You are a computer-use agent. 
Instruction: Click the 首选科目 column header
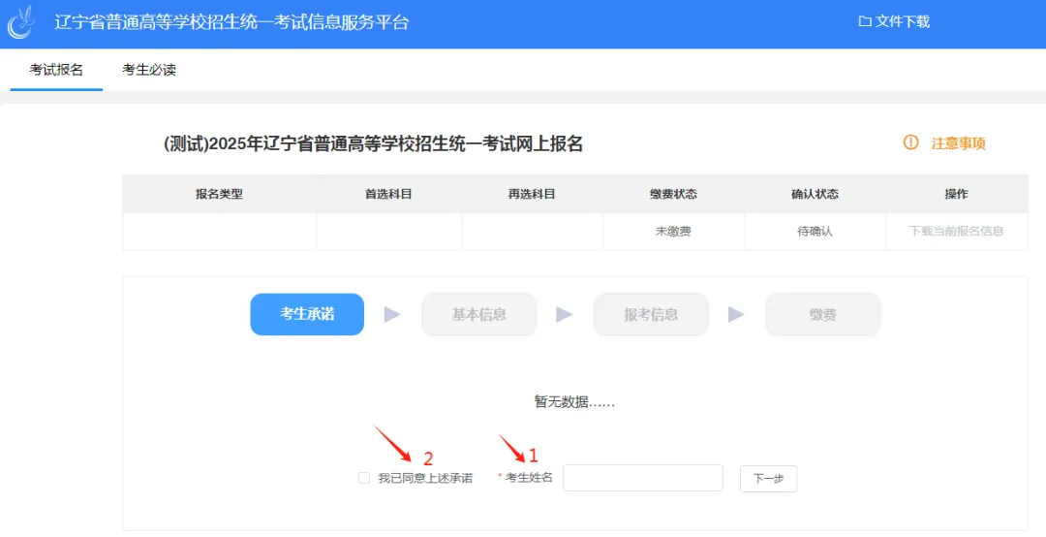tap(388, 194)
